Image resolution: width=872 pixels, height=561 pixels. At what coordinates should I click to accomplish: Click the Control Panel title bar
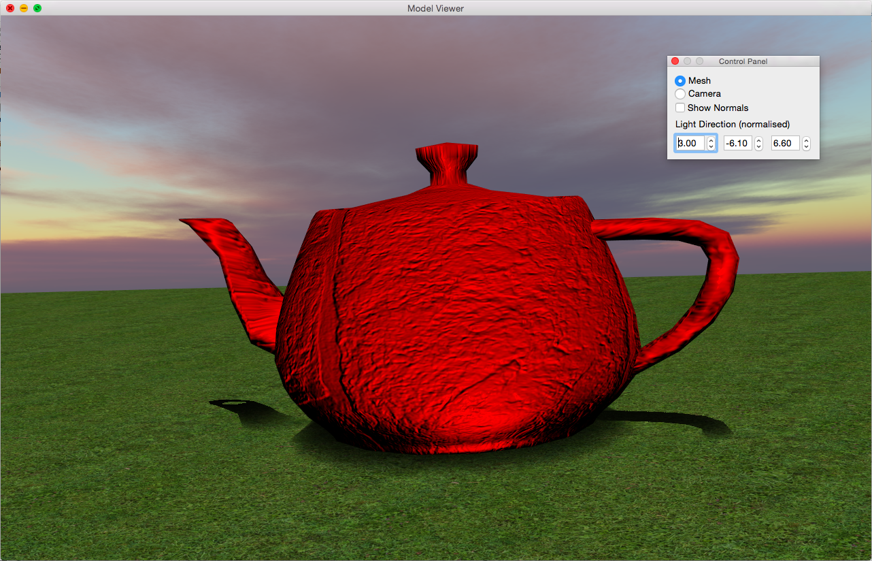[x=743, y=61]
